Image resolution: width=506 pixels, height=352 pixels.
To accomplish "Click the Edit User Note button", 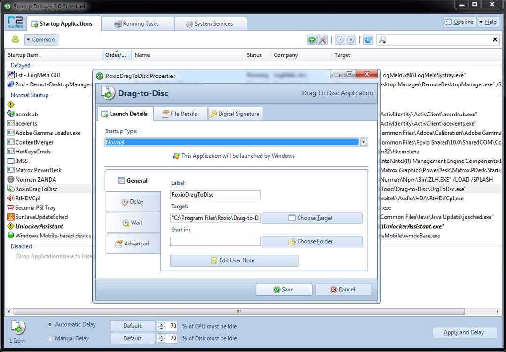I will [x=234, y=260].
